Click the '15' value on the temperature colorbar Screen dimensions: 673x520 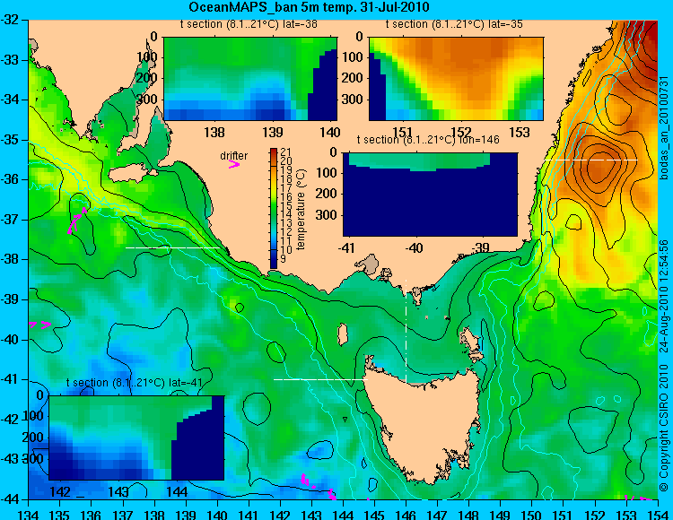285,205
